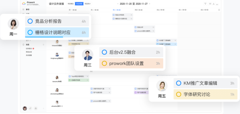
Task: Open 事项 in the sidebar
Action: point(27,9)
